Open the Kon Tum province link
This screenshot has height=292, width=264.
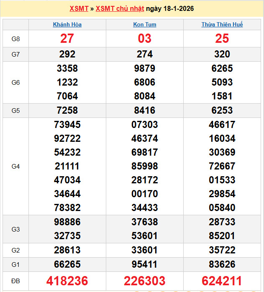[144, 24]
